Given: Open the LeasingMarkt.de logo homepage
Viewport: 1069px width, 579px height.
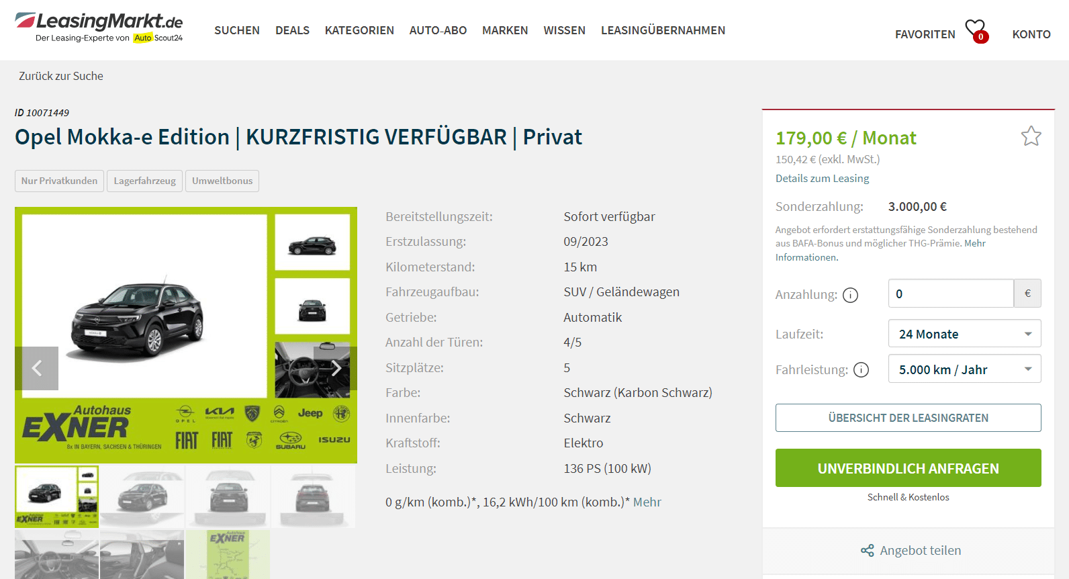Looking at the screenshot, I should pyautogui.click(x=99, y=28).
